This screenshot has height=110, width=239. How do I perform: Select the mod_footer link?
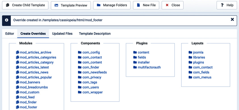28,107
